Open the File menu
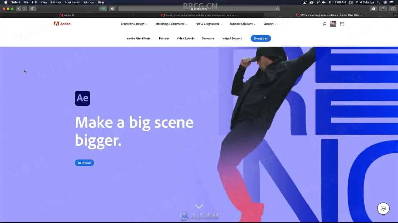The width and height of the screenshot is (398, 223). click(26, 2)
